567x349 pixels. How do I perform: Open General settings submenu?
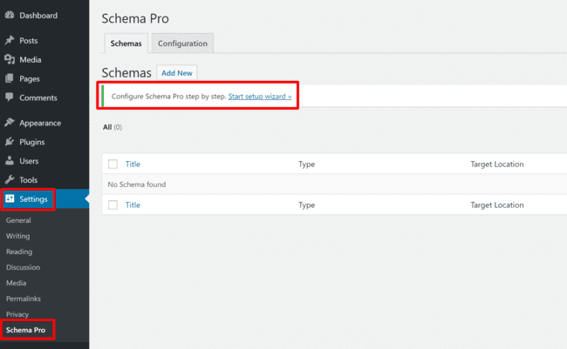pos(18,220)
